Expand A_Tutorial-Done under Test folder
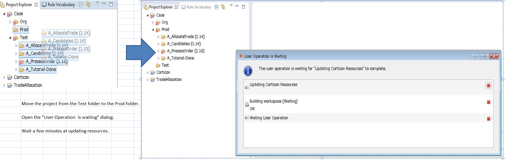The width and height of the screenshot is (505, 160). click(x=16, y=69)
